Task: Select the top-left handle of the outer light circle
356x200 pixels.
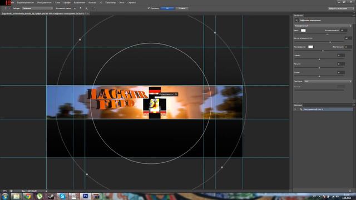Action: (80, 39)
